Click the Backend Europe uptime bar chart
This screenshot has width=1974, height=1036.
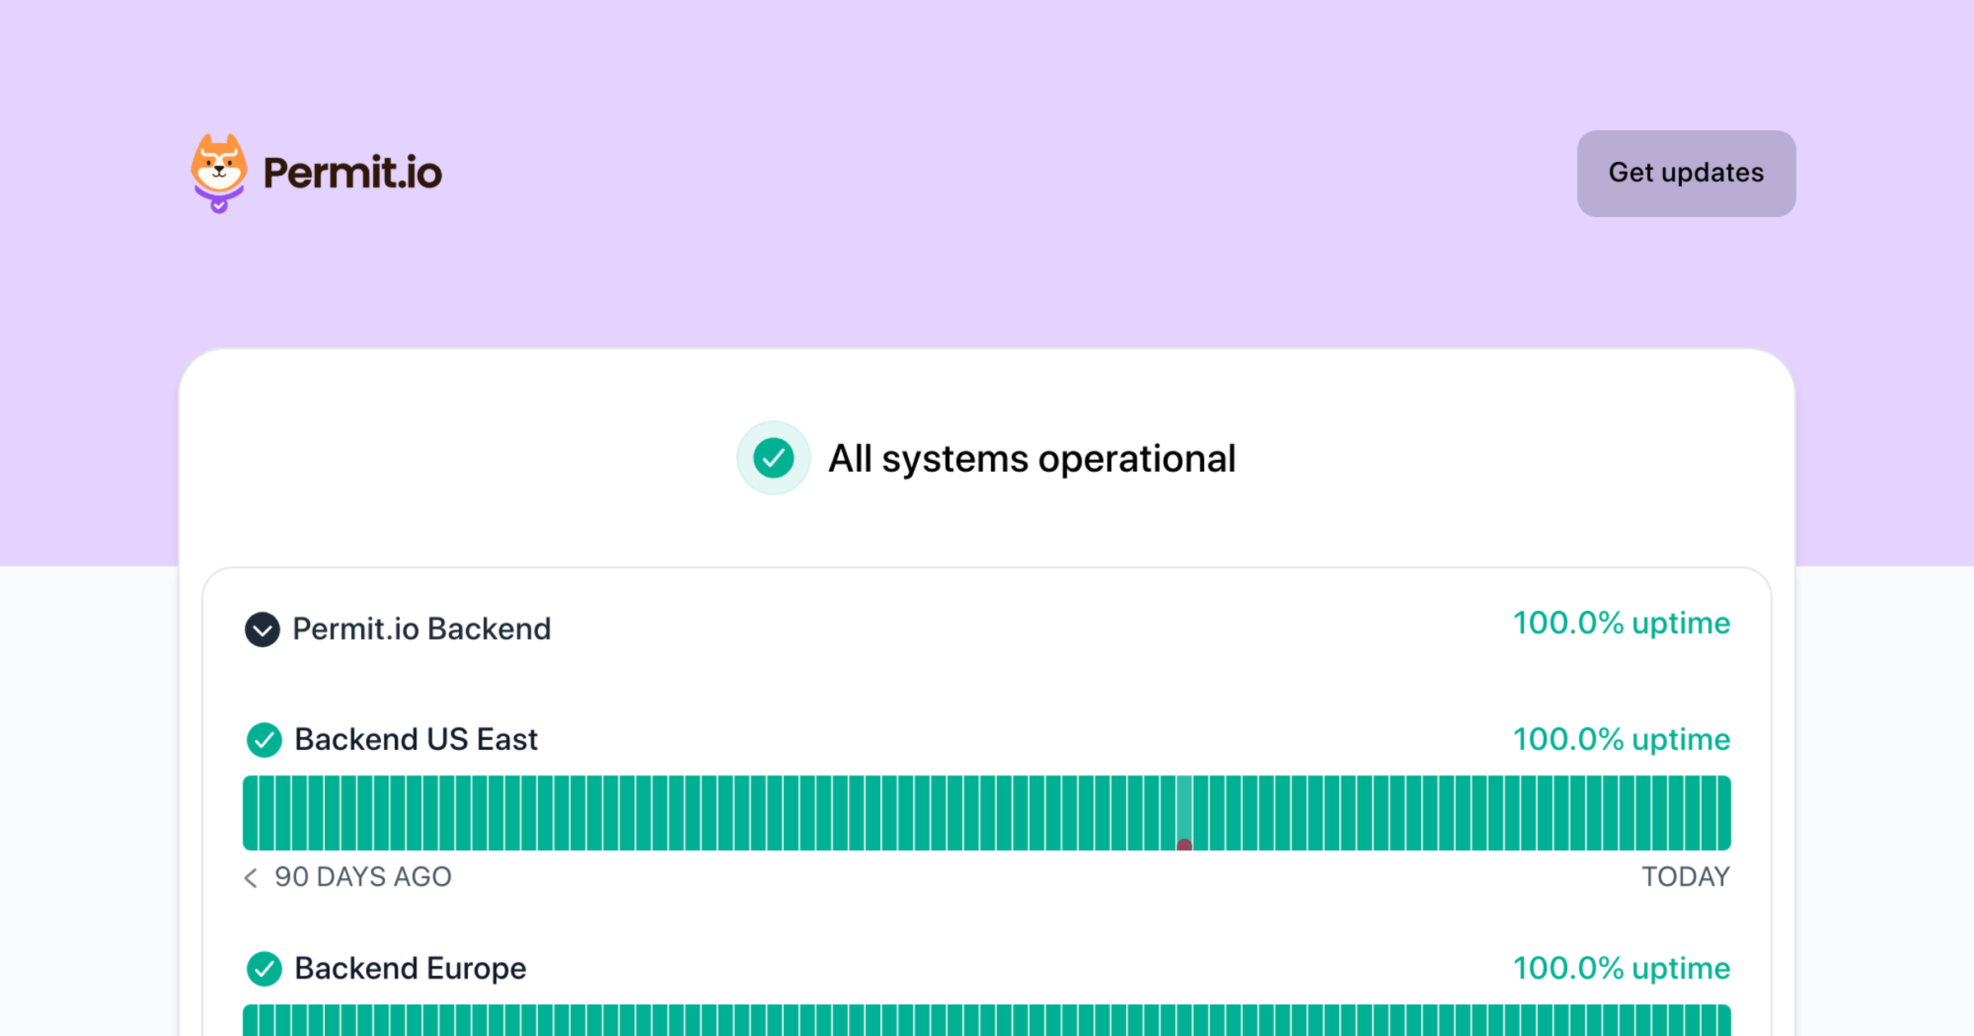click(x=987, y=1020)
